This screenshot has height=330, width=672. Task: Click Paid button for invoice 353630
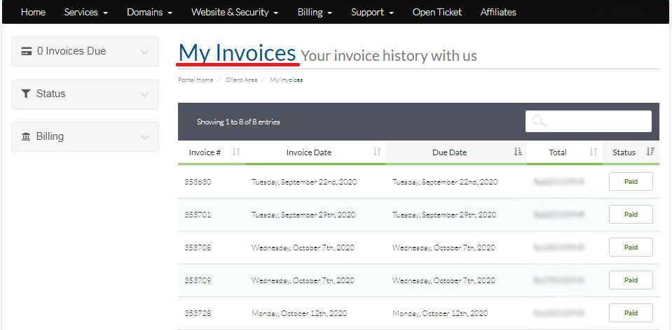point(631,182)
